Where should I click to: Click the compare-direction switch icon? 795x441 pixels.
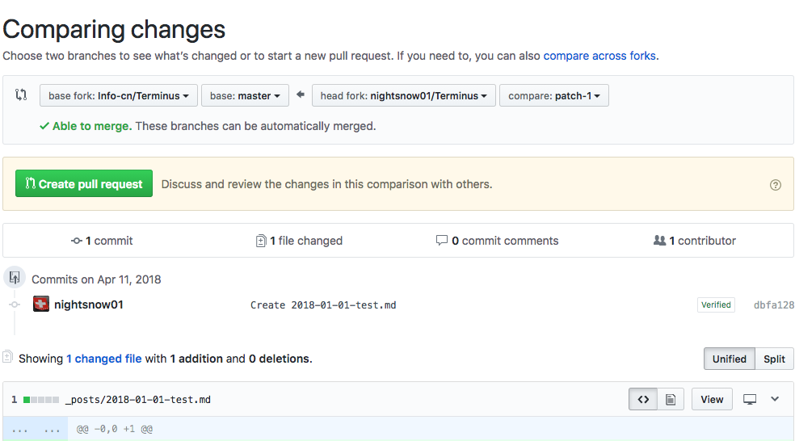tap(21, 94)
